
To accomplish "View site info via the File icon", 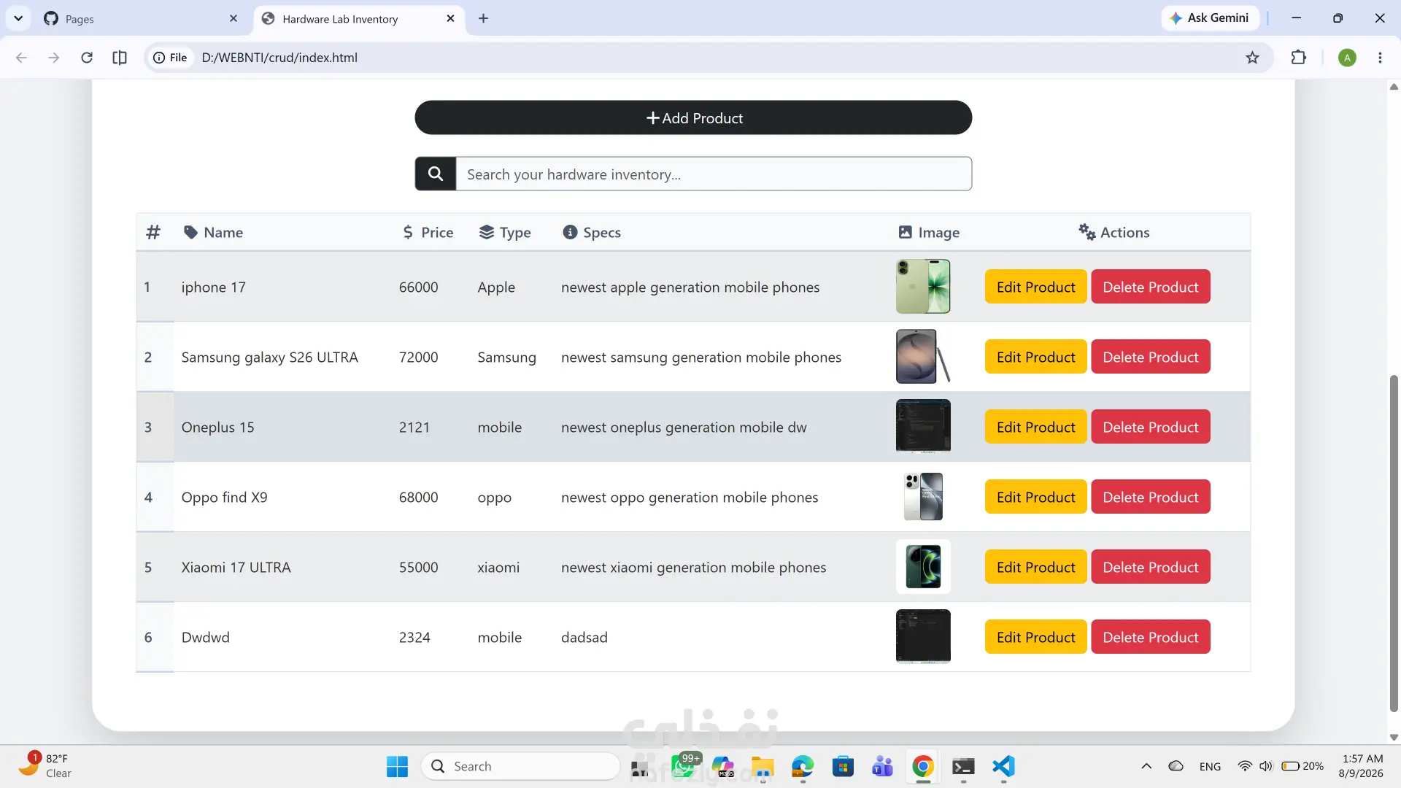I will (x=170, y=58).
